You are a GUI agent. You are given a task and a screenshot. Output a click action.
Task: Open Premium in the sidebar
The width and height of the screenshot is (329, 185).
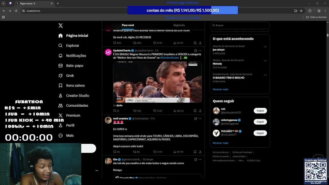[69, 116]
